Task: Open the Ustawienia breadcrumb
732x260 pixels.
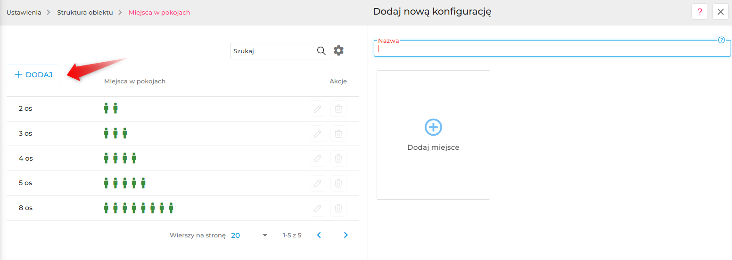Action: tap(24, 13)
